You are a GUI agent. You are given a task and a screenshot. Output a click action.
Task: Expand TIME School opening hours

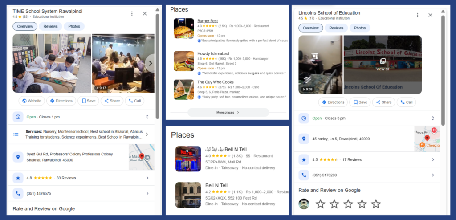coord(147,117)
